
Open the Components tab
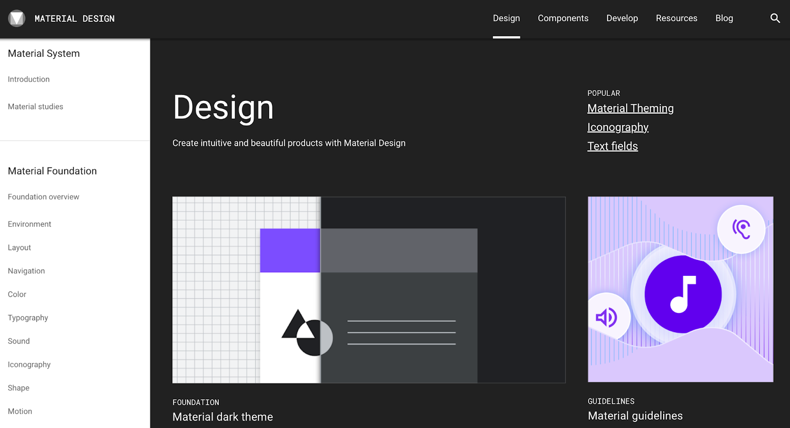point(563,18)
